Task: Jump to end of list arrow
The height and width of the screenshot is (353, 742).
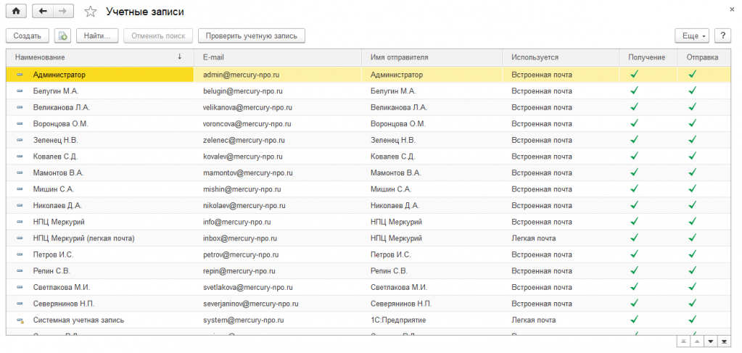Action: pos(725,341)
